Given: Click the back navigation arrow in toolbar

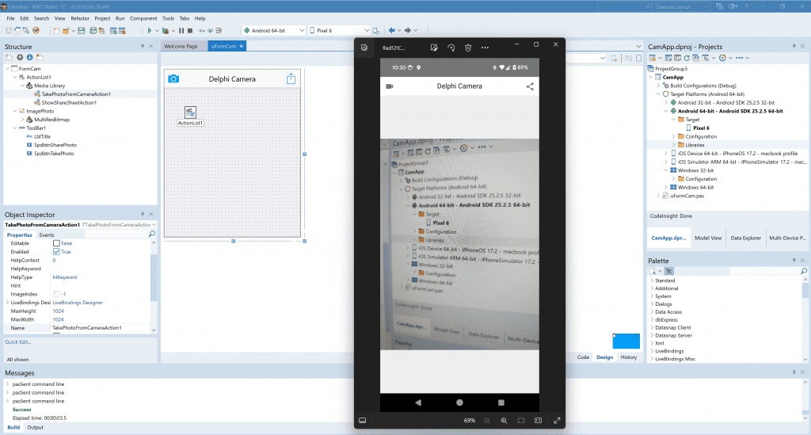Looking at the screenshot, I should [391, 31].
